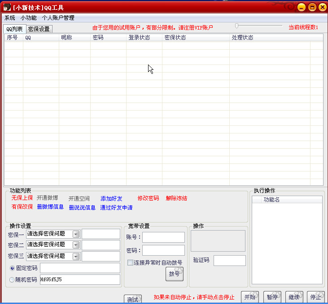Viewport: 328px width, 304px height.
Task: Click the 处理状态 column header
Action: (270, 38)
